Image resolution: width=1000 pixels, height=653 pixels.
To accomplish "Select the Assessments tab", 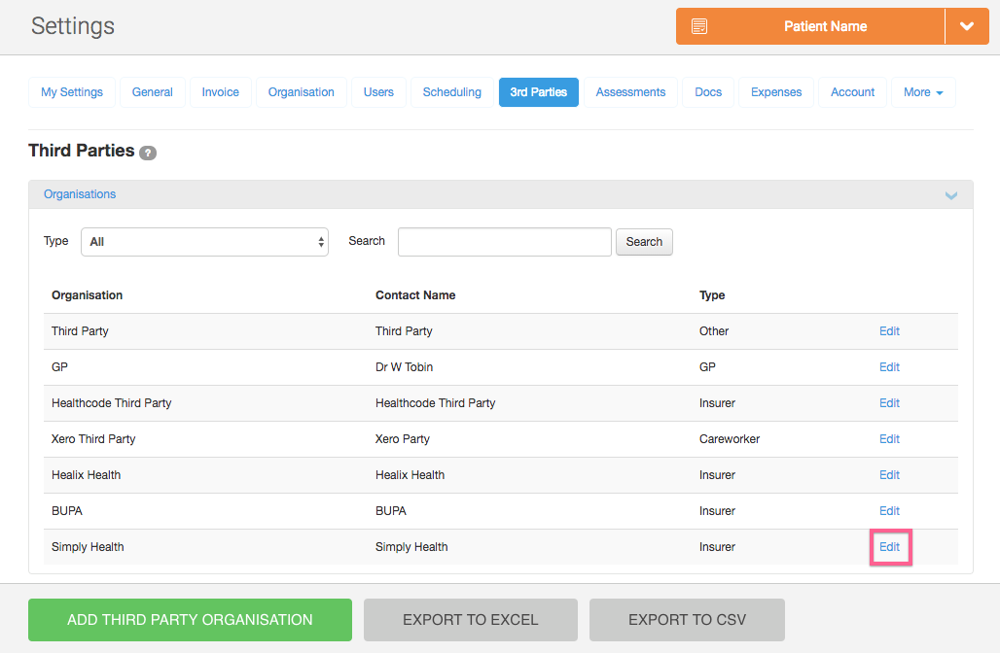I will [630, 92].
